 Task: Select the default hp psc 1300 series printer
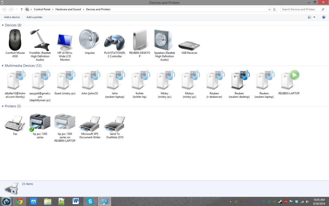[40, 126]
